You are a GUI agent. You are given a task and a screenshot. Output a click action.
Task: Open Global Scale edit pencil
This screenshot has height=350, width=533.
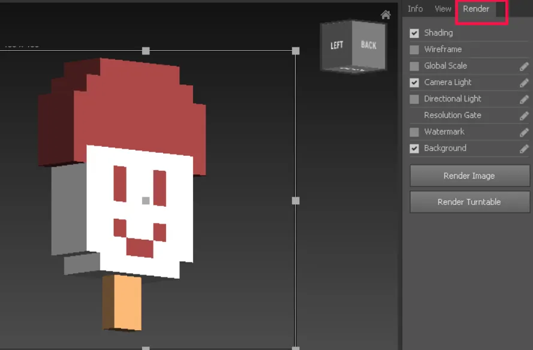tap(524, 67)
